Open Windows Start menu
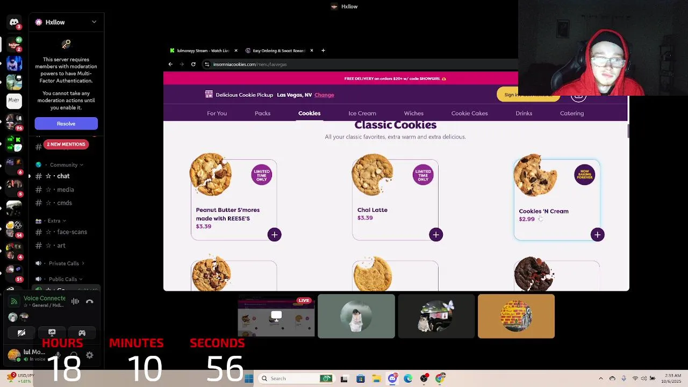Viewport: 688px width, 387px height. click(x=248, y=378)
